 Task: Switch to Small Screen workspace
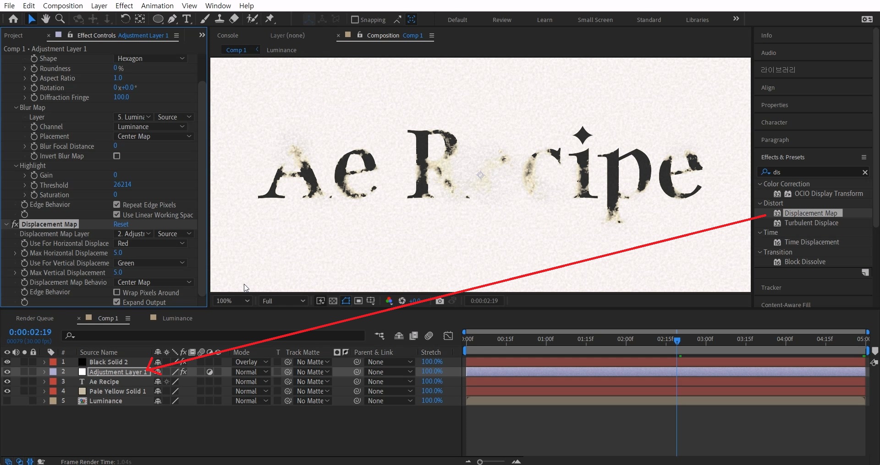[595, 20]
